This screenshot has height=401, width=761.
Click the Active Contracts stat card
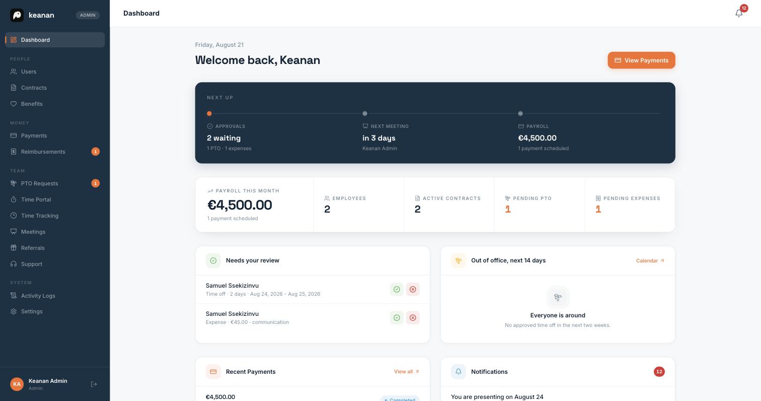449,205
